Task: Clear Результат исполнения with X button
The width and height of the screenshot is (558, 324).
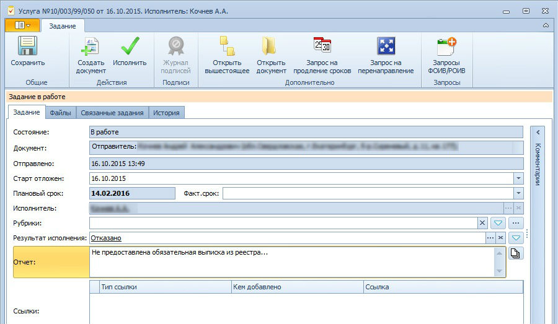Action: 501,237
